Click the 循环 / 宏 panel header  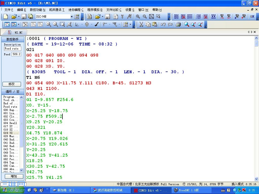pos(13,91)
